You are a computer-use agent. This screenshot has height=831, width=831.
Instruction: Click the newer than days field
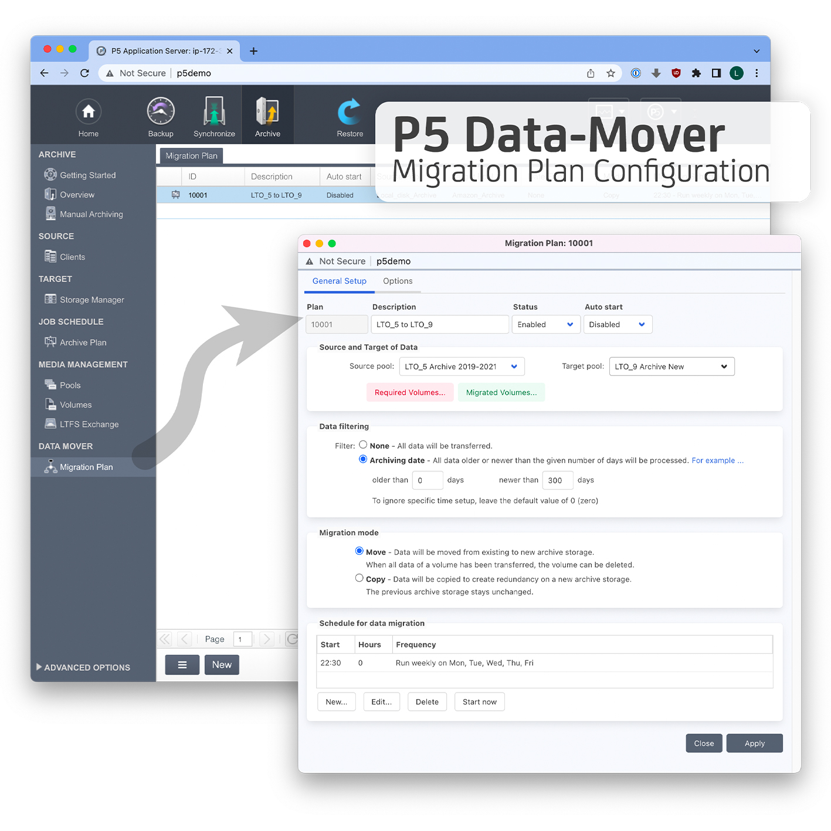click(557, 480)
